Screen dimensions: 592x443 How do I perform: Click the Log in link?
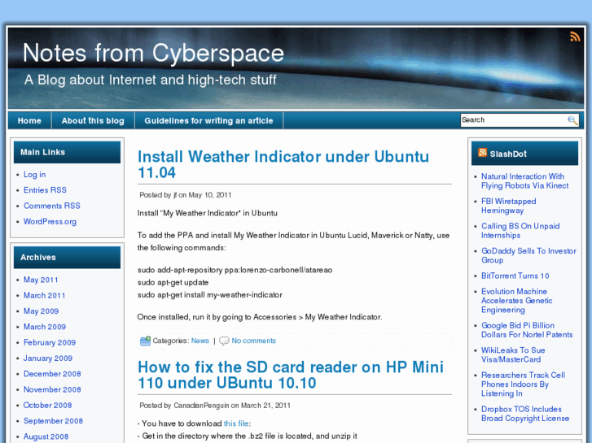coord(34,175)
